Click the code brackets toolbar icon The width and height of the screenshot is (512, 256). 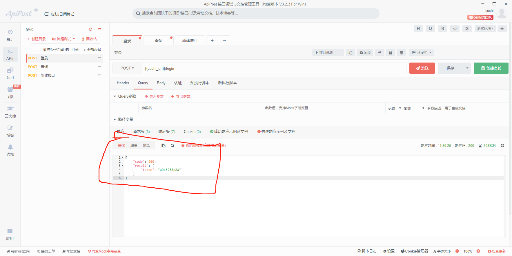point(455,29)
